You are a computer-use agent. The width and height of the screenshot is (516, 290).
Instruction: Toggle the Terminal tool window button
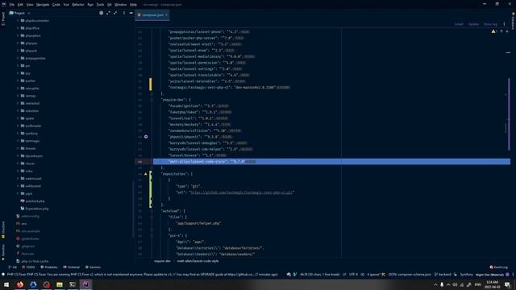(x=72, y=267)
